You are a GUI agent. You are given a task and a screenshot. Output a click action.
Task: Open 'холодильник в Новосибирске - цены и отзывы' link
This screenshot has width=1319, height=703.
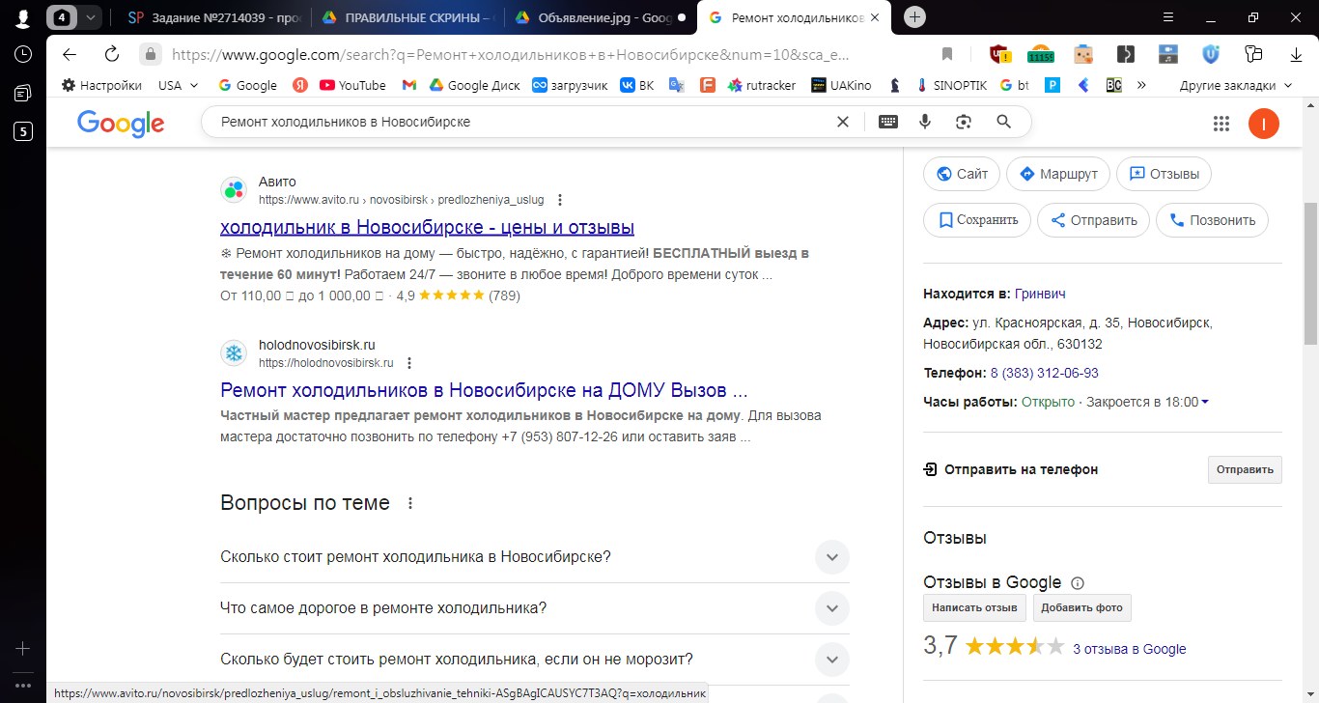[x=427, y=228]
